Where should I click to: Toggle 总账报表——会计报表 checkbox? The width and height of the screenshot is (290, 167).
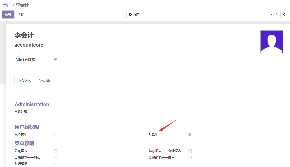[190, 151]
